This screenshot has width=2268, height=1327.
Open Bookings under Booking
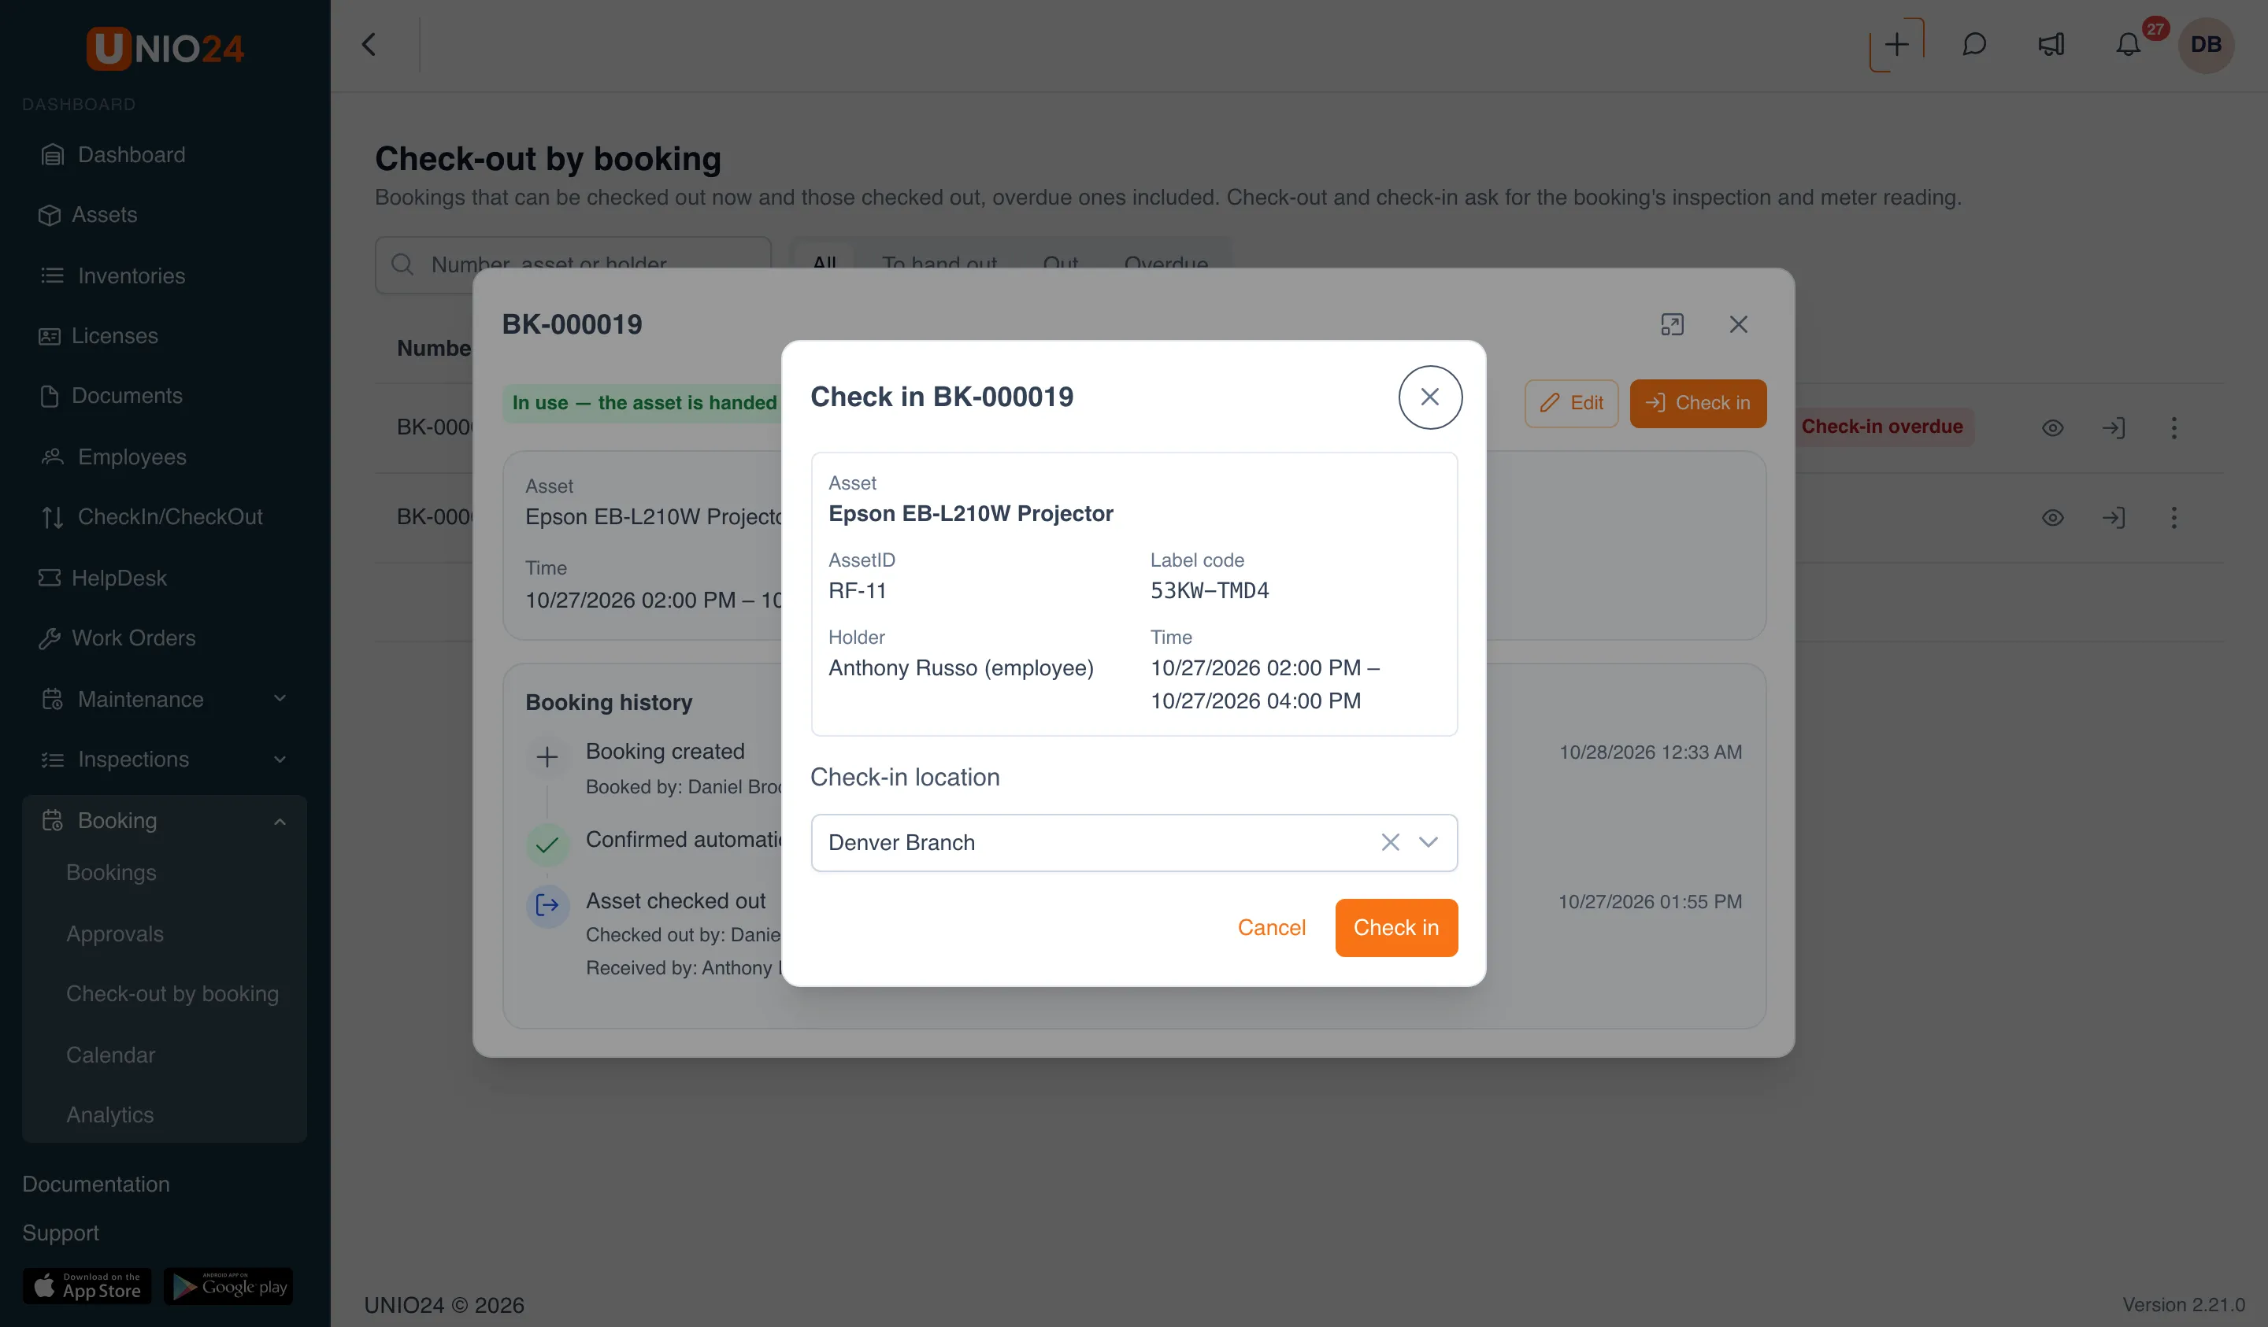coord(111,873)
